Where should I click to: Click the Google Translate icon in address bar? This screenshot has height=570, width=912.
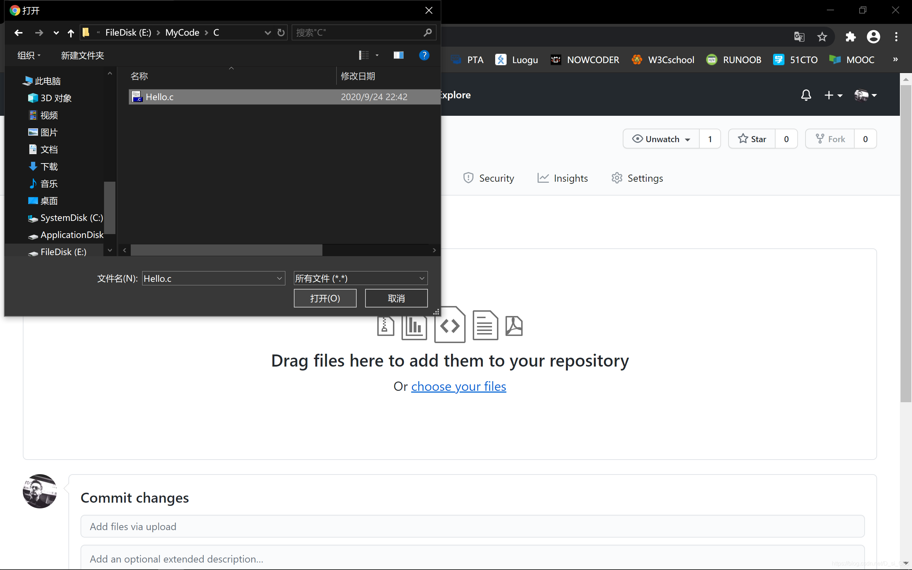[x=799, y=37]
